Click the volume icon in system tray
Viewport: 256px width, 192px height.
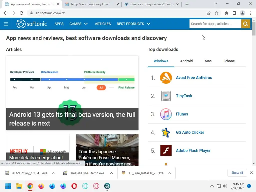tap(225, 186)
